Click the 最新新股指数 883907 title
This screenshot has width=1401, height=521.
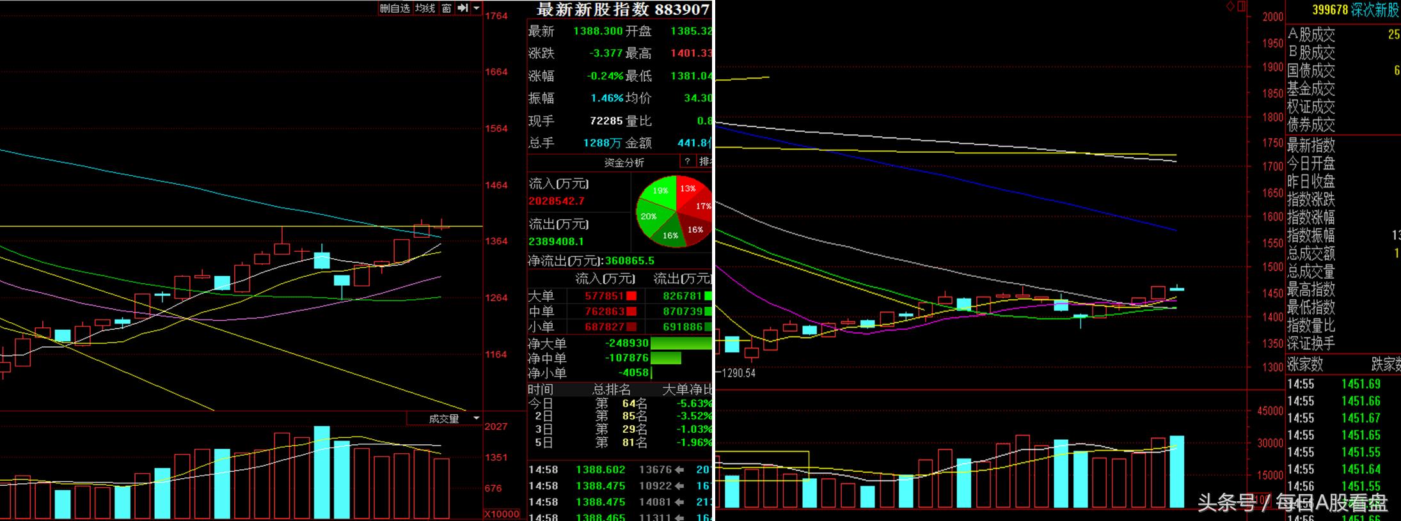(622, 10)
